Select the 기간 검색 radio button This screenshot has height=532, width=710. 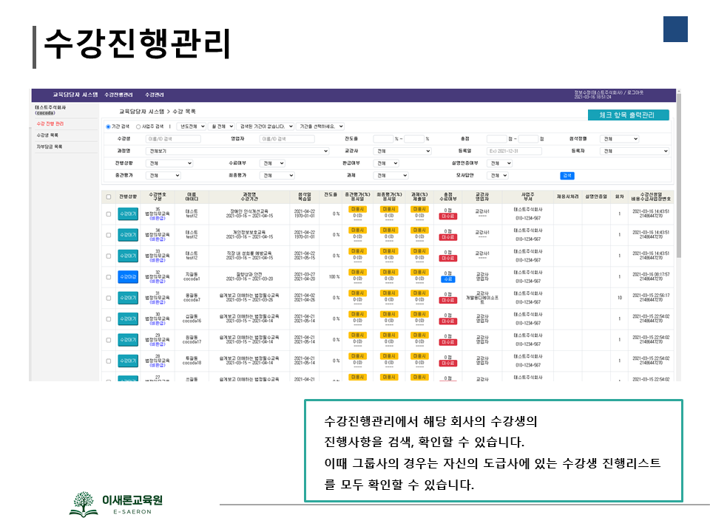(108, 126)
